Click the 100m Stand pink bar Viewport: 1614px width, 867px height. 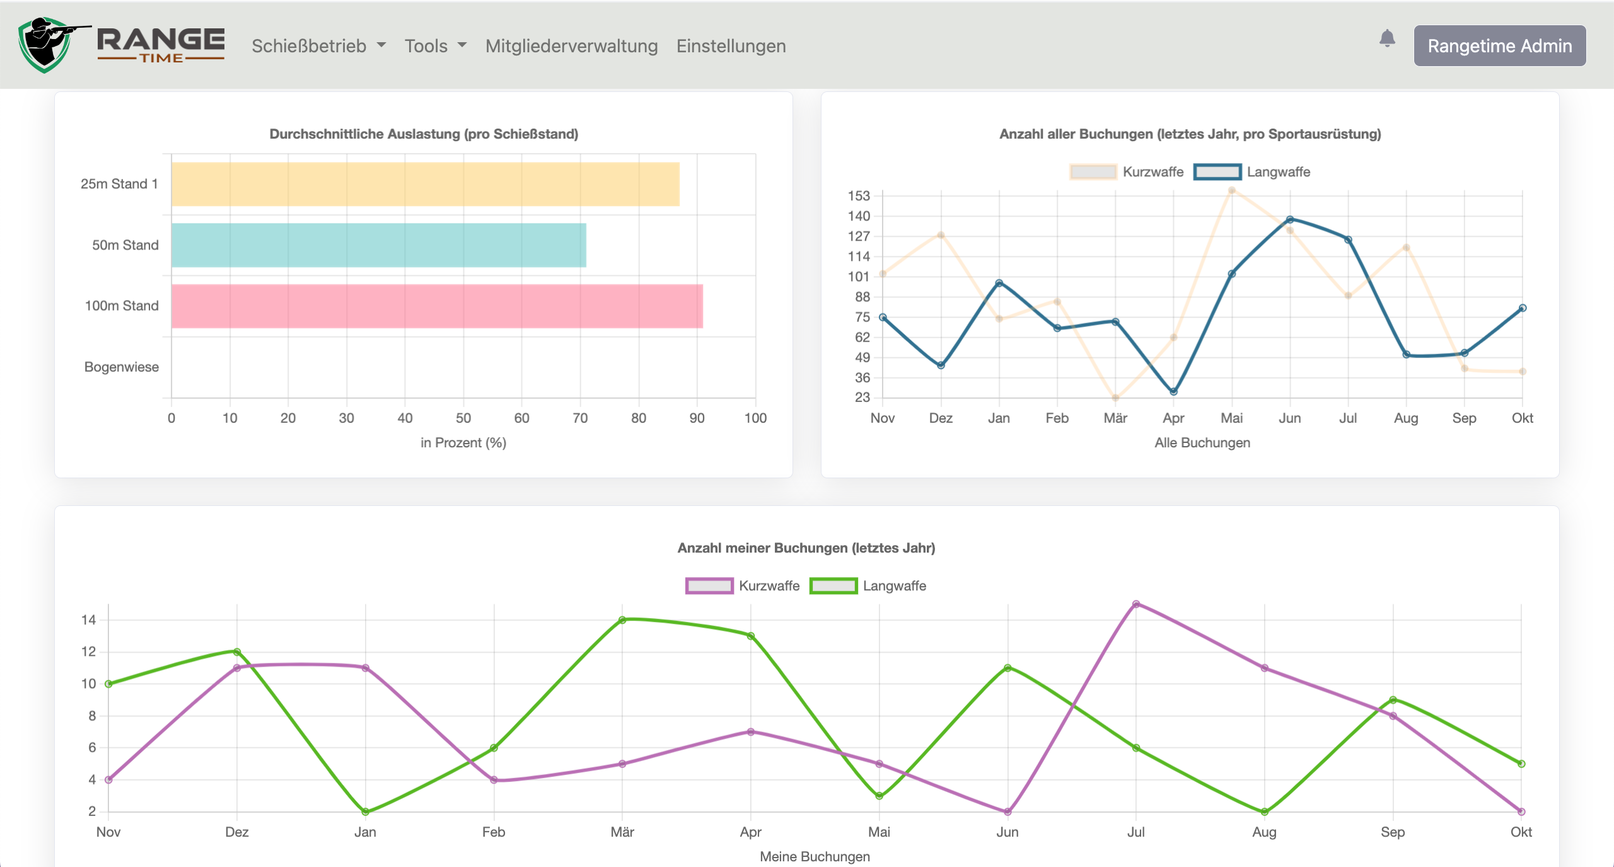pyautogui.click(x=437, y=306)
